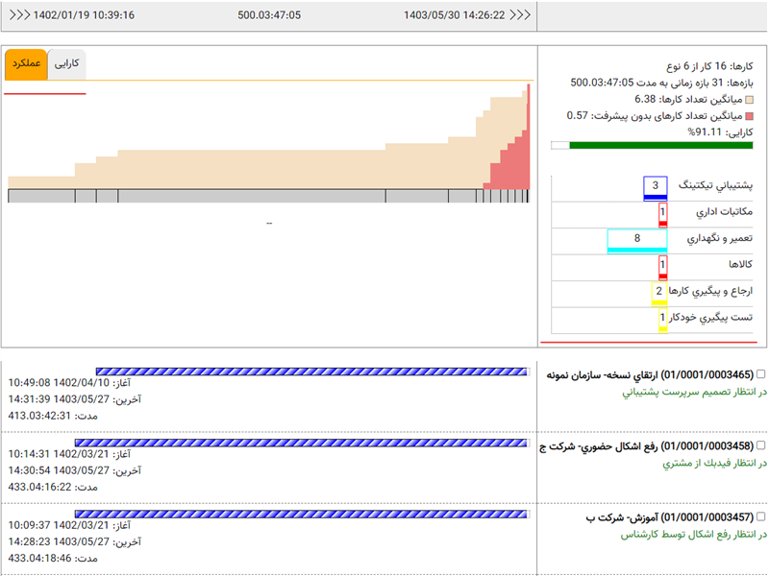
Task: Click the right triple-arrow beside the end date
Action: tap(520, 15)
